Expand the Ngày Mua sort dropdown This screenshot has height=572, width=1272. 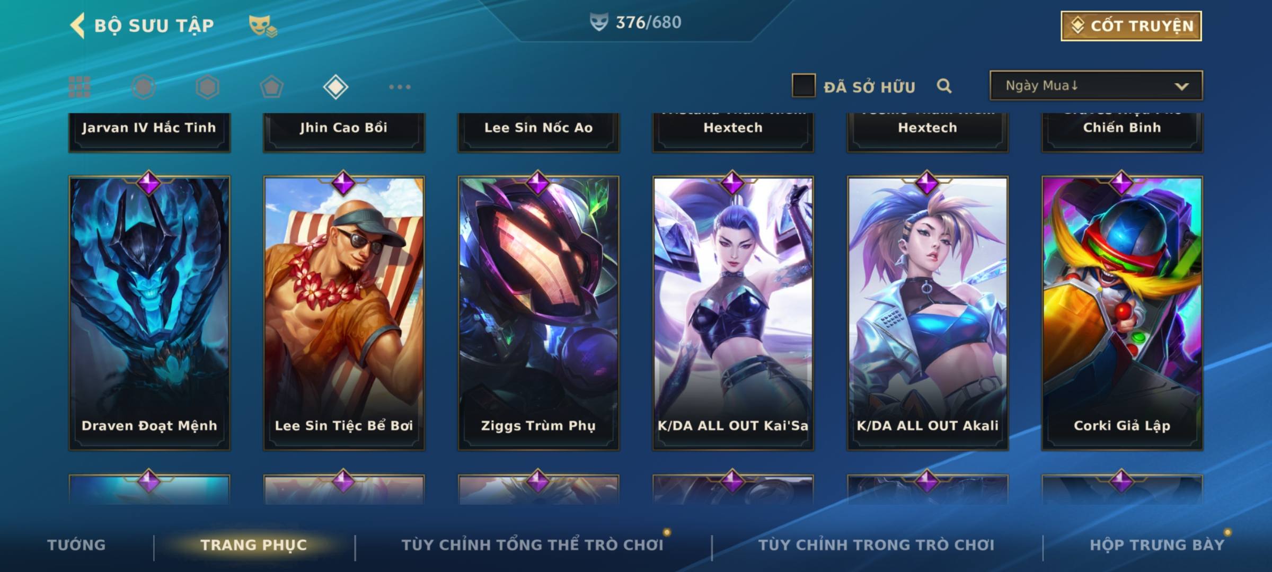[x=1096, y=85]
